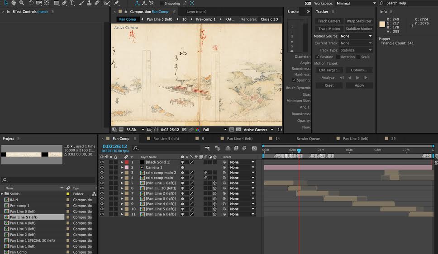Select the Zoom magnifier tool
438x254 pixels.
click(x=21, y=3)
